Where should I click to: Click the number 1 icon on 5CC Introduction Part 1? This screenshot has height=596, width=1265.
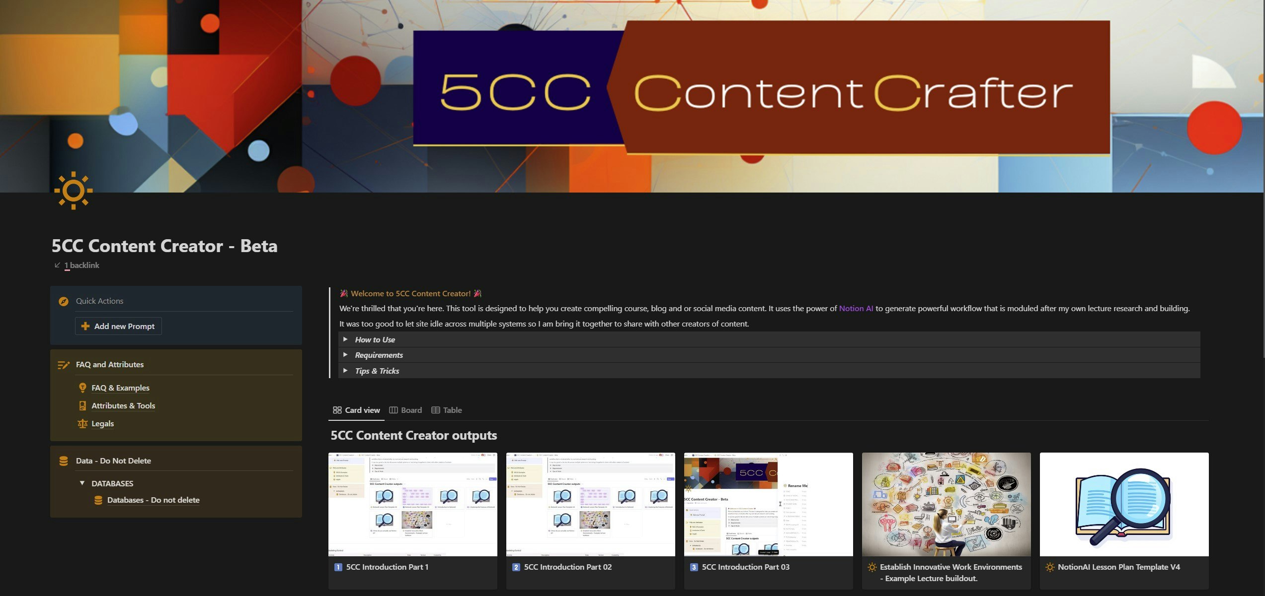pyautogui.click(x=338, y=567)
